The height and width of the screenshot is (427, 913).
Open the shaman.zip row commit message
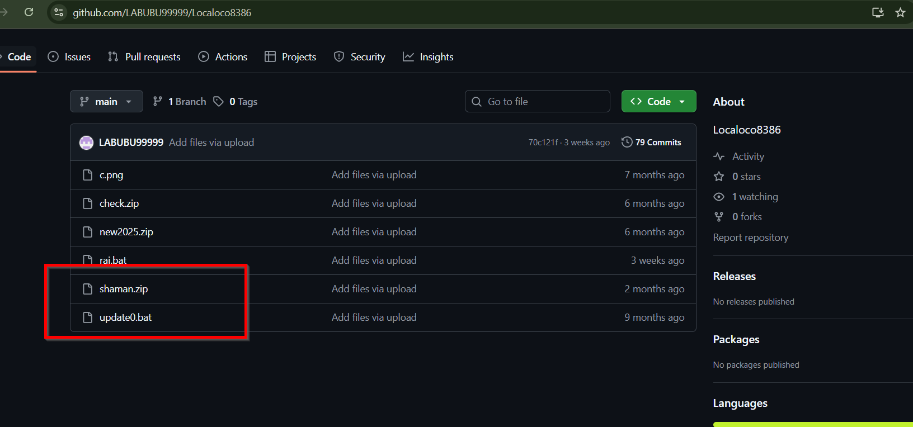point(374,289)
